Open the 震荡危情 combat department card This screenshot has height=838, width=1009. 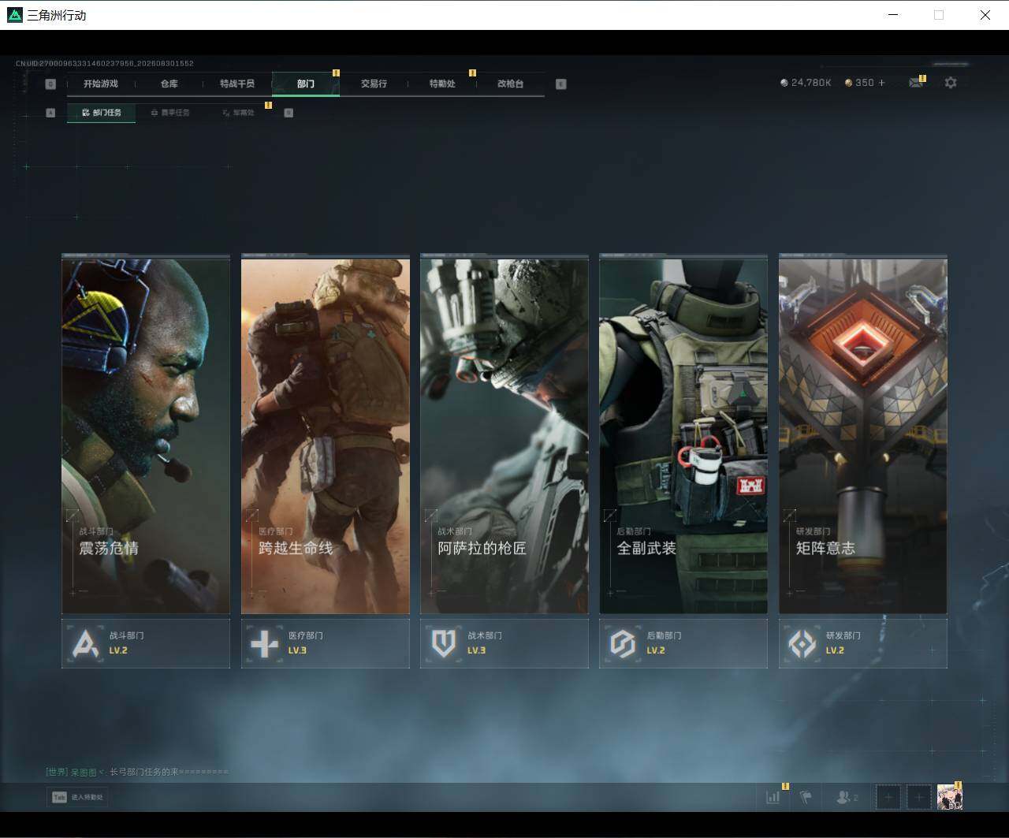[146, 434]
